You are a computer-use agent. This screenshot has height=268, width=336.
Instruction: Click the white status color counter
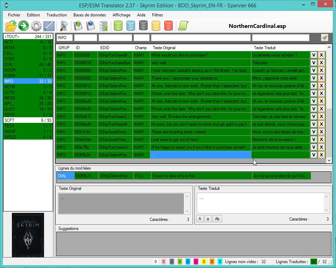pyautogui.click(x=156, y=262)
